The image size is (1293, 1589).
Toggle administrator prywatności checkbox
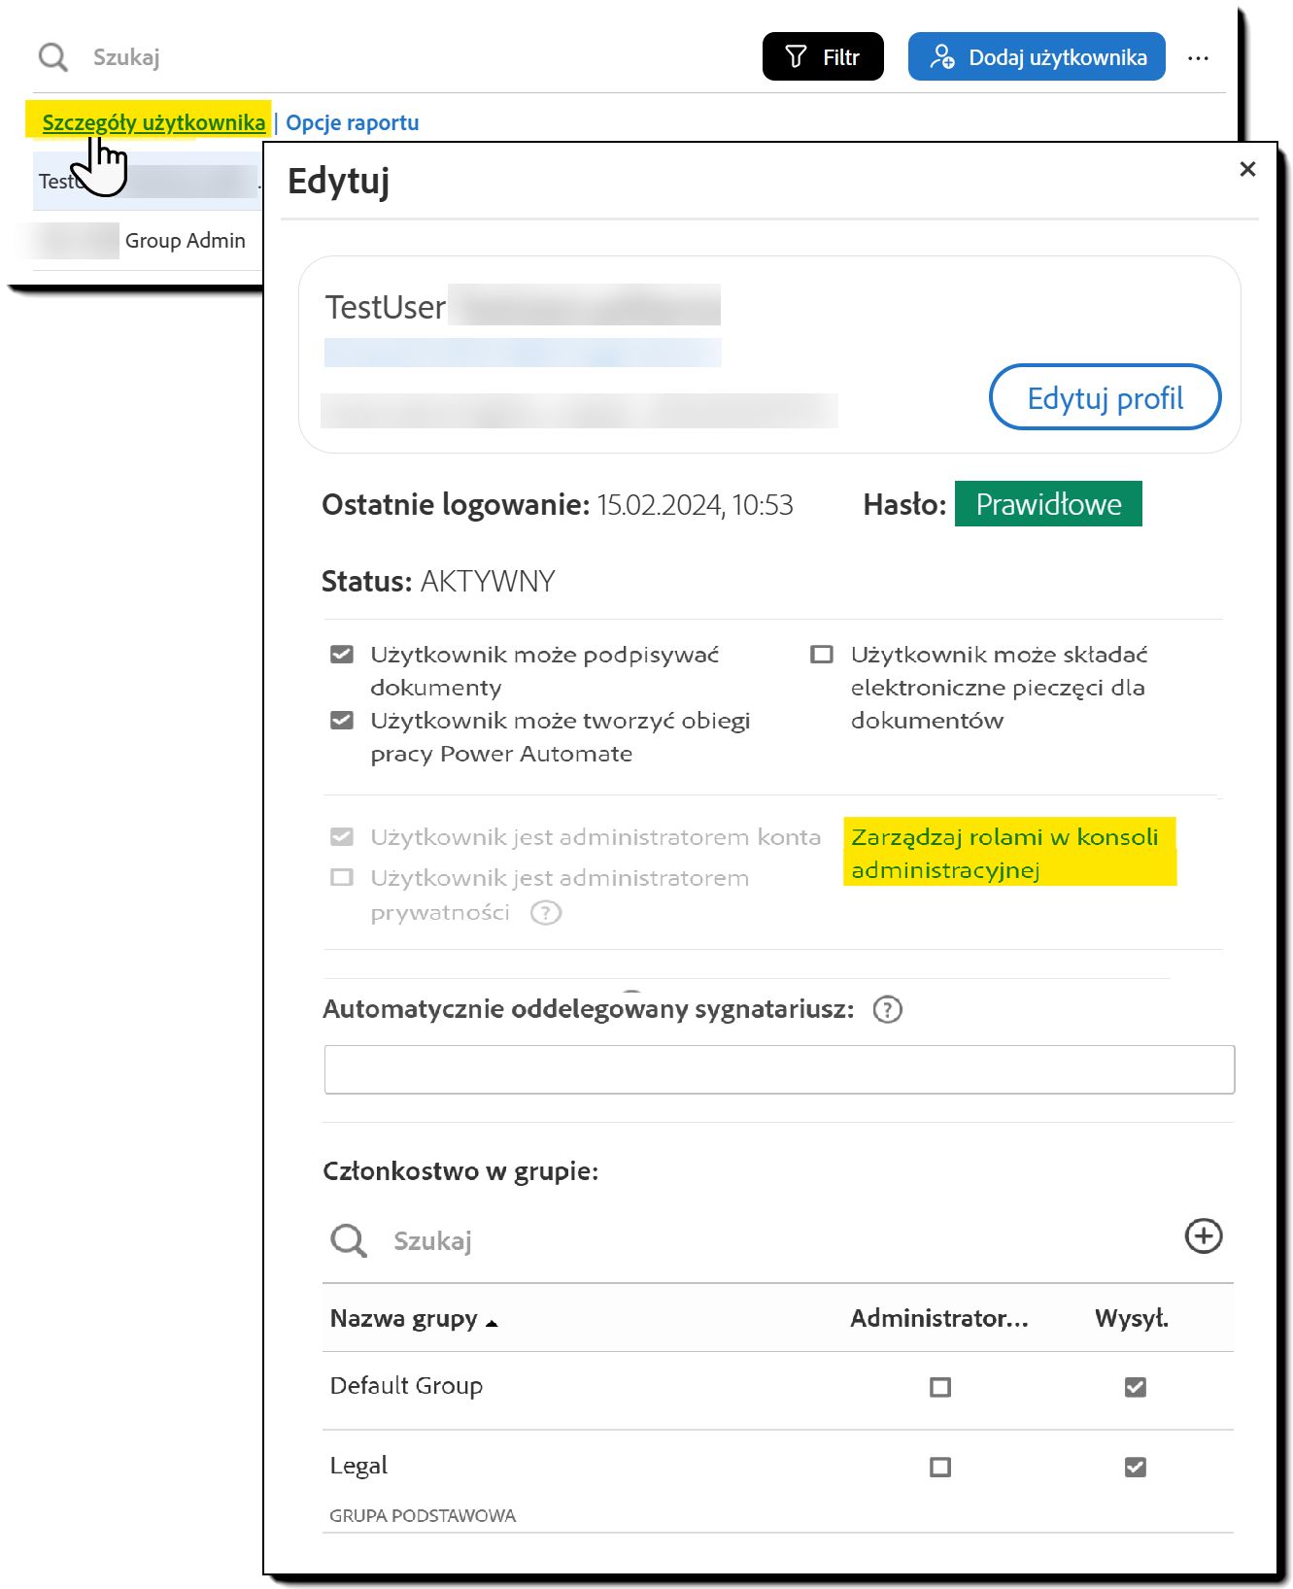point(342,877)
